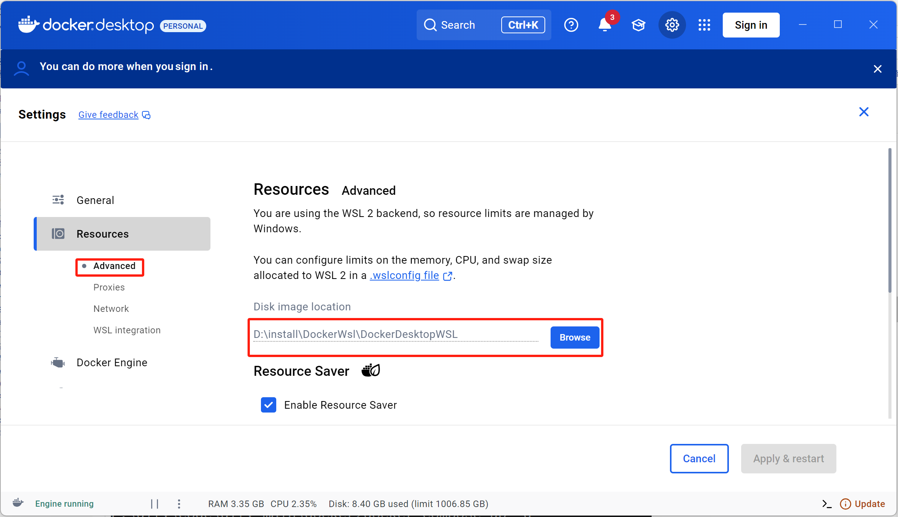Open the General settings section

95,200
